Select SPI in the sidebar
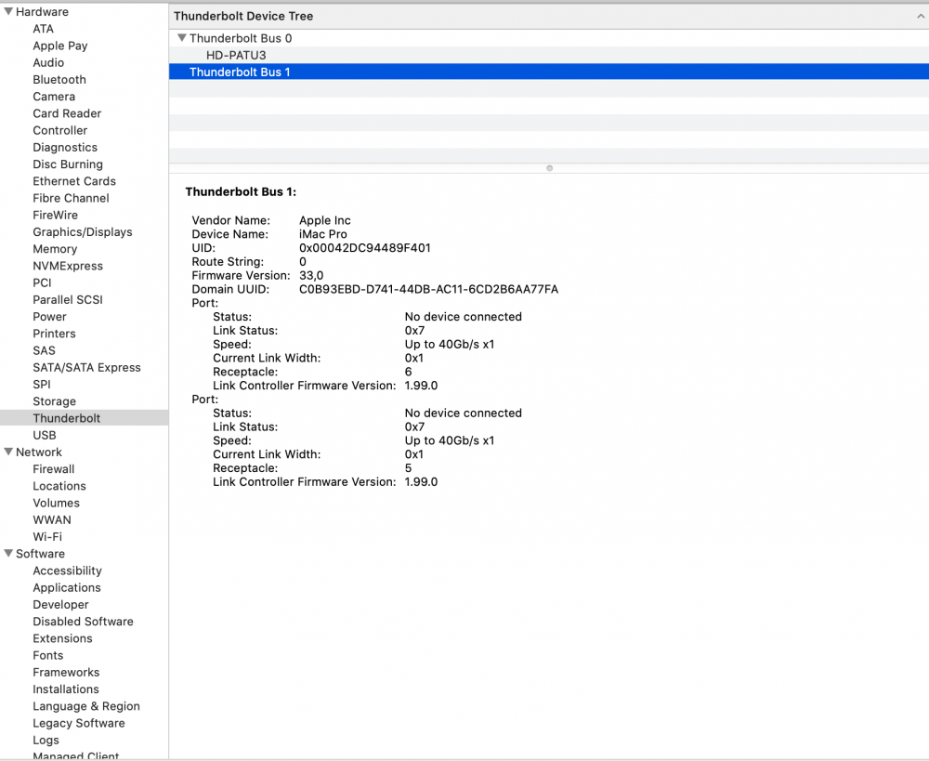This screenshot has height=761, width=929. [42, 384]
